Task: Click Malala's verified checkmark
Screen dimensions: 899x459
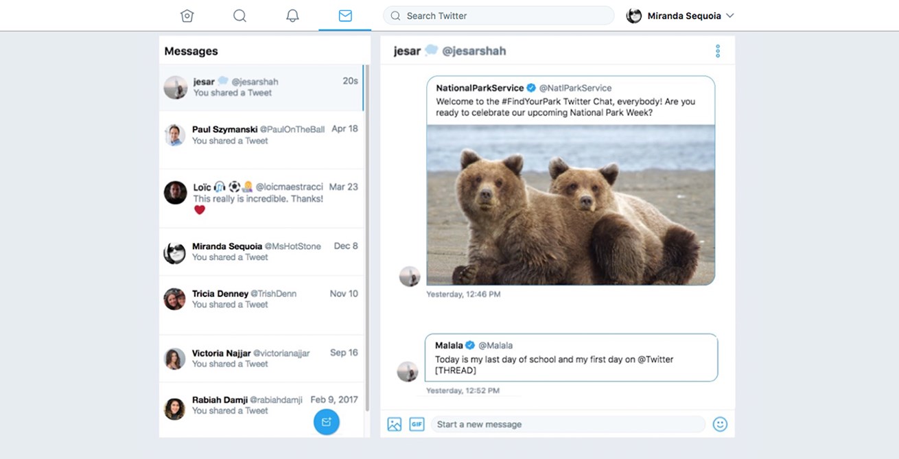Action: click(469, 345)
